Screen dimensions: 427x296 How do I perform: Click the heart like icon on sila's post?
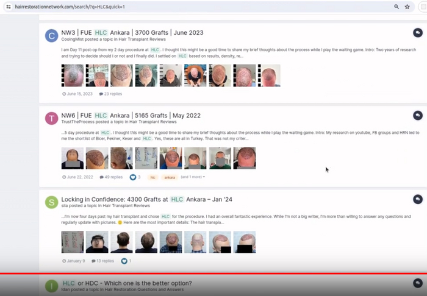coord(124,261)
